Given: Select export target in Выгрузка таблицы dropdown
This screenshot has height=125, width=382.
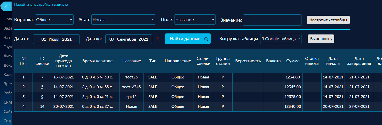Looking at the screenshot, I should [x=281, y=39].
